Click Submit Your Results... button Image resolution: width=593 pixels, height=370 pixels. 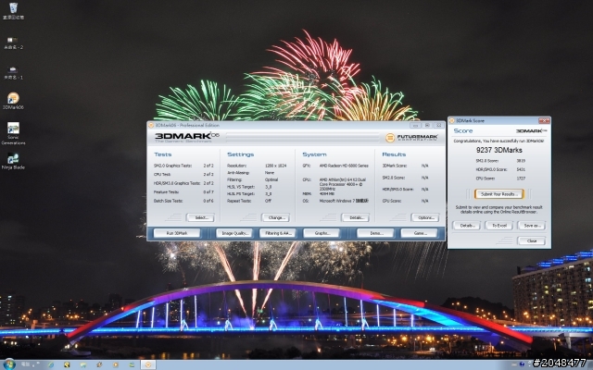coord(498,194)
